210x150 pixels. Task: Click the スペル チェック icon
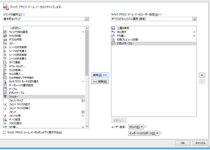click(5, 66)
